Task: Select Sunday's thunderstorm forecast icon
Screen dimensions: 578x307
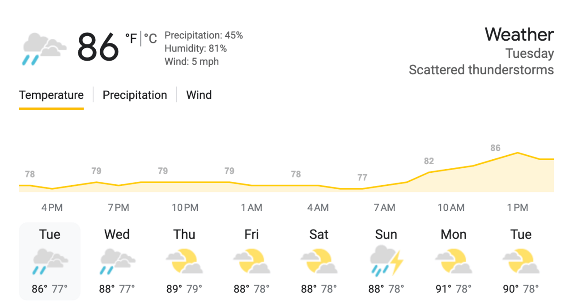Action: (387, 260)
